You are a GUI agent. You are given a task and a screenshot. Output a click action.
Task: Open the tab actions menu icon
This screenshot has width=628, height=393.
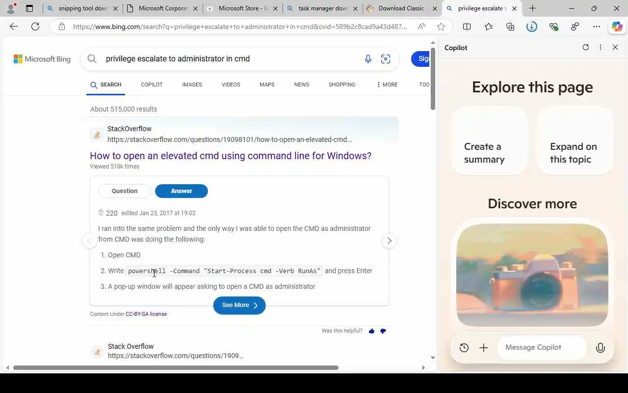click(x=29, y=8)
